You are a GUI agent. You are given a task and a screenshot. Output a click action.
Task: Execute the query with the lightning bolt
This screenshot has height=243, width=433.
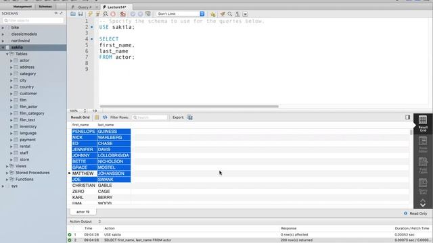coord(90,13)
